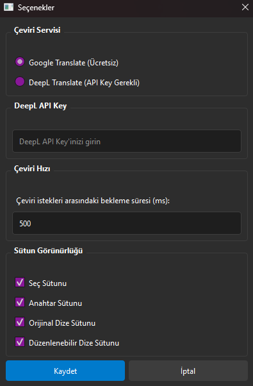Uncheck the Seç Sütunu checkbox

[x=20, y=282]
